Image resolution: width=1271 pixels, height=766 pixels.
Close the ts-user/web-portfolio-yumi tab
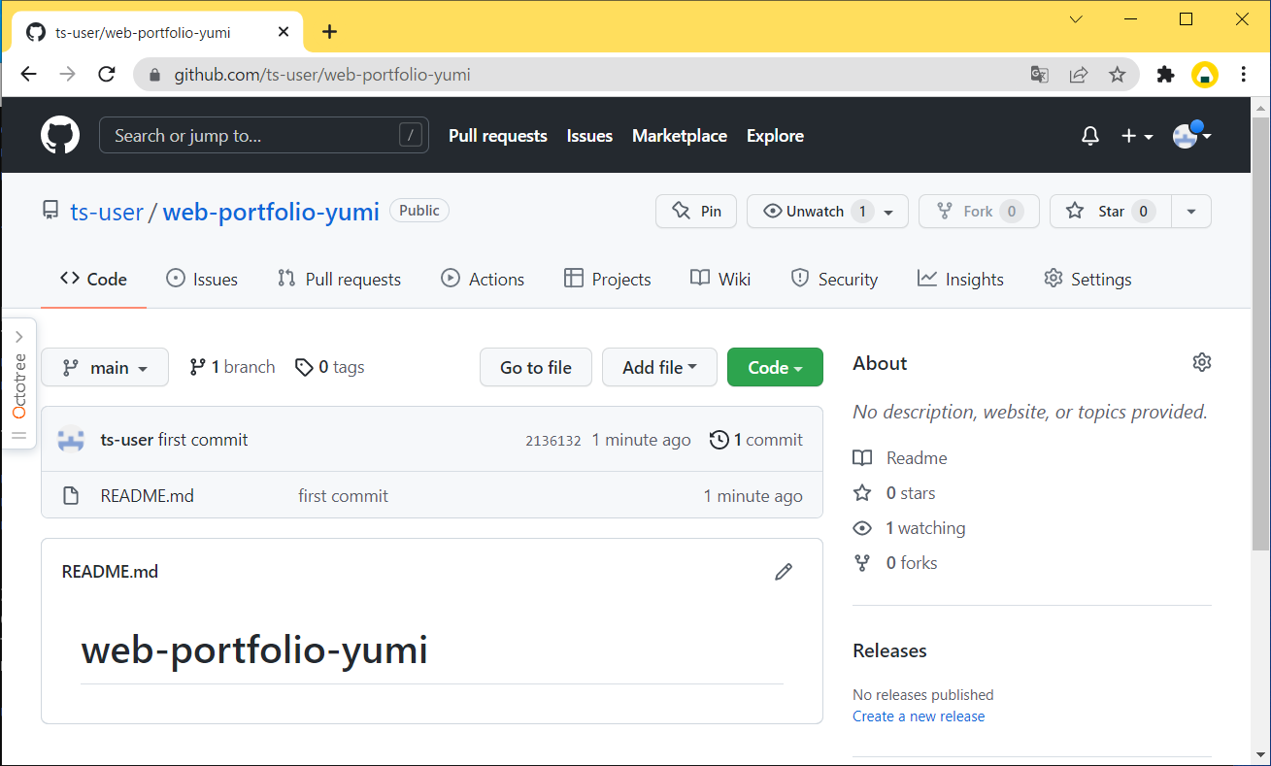point(284,32)
